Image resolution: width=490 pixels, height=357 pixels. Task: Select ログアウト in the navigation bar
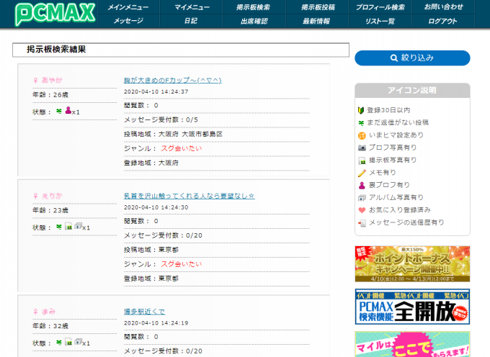(442, 21)
